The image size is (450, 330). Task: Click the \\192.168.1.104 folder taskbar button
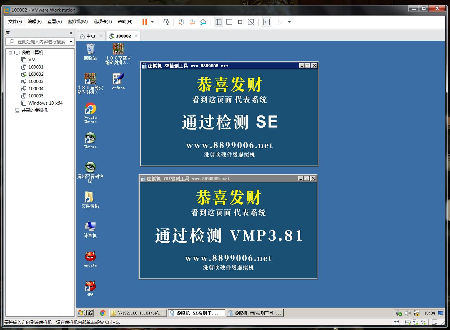138,313
